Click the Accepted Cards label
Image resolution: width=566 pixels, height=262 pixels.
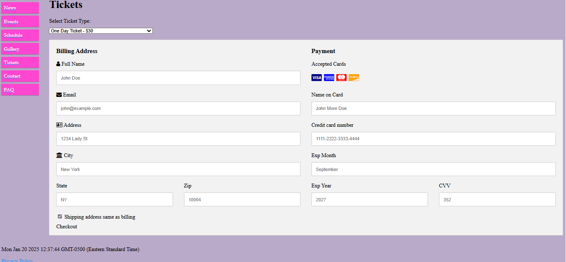pyautogui.click(x=328, y=64)
